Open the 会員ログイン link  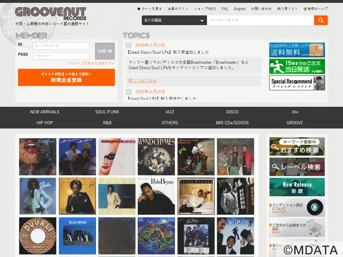pyautogui.click(x=178, y=9)
